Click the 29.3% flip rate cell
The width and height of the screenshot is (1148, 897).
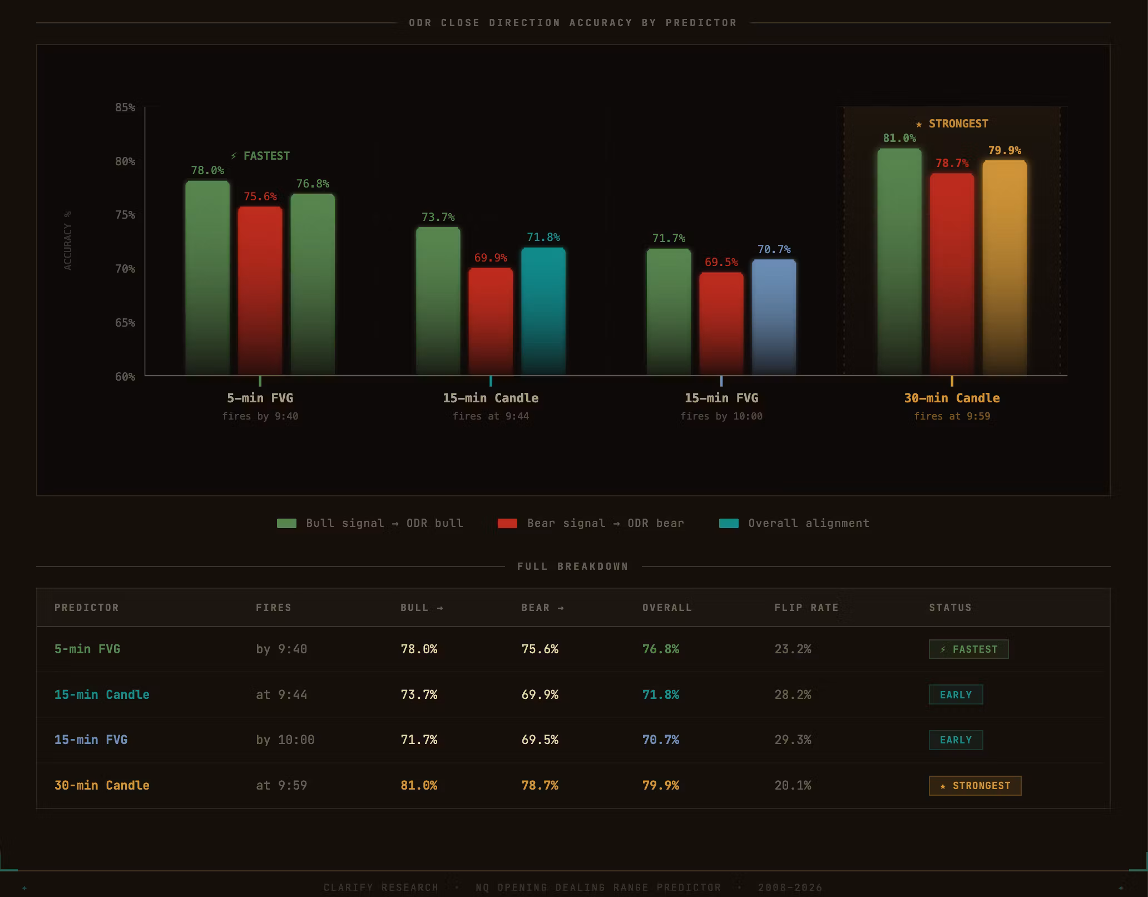coord(793,740)
